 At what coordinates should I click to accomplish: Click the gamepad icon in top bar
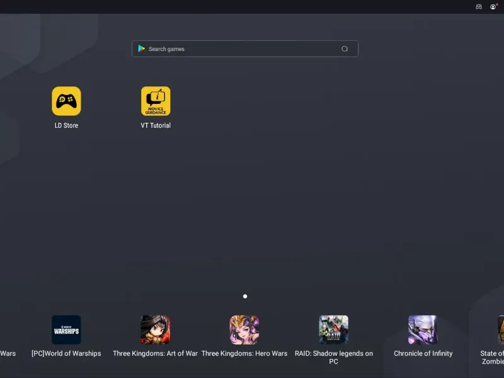click(479, 7)
